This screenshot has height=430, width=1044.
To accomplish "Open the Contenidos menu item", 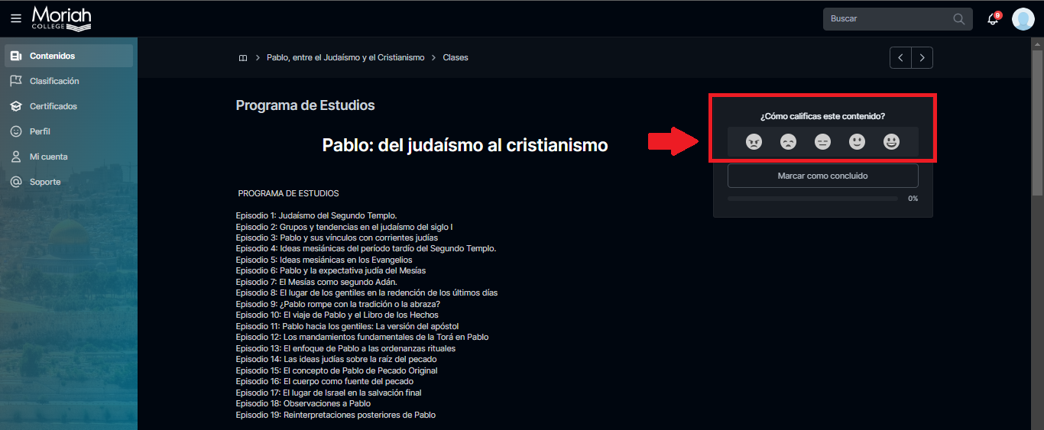I will coord(69,56).
